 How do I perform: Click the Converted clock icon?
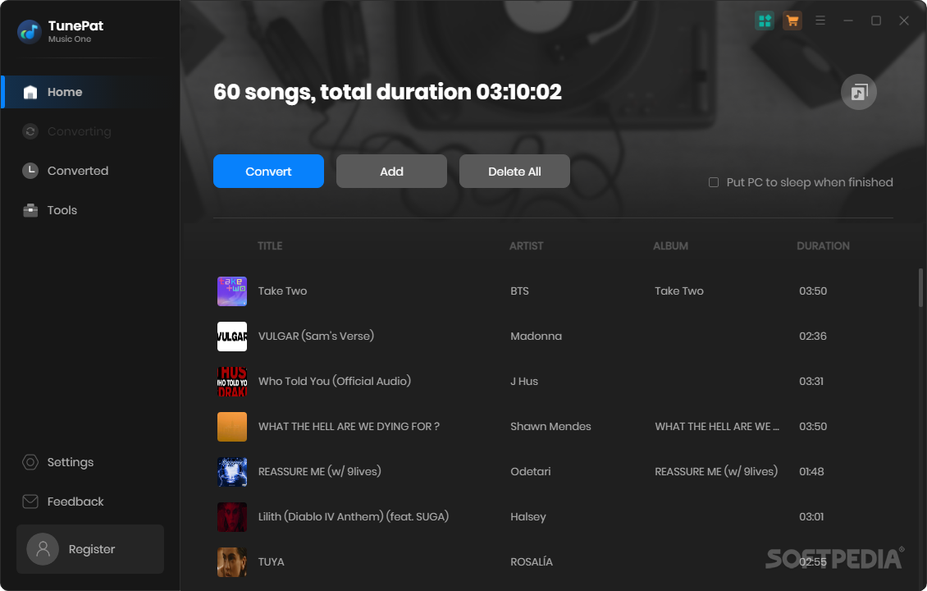tap(30, 171)
